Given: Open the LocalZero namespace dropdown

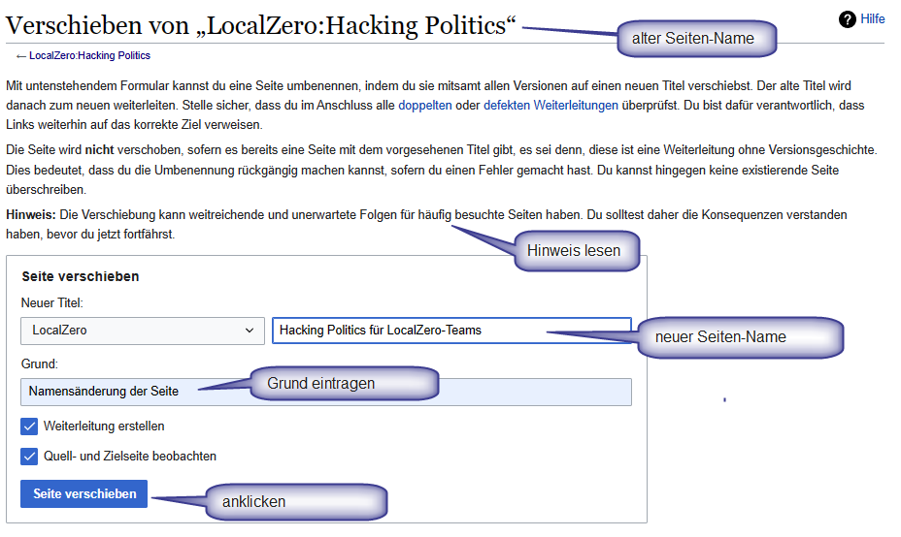Looking at the screenshot, I should (143, 331).
